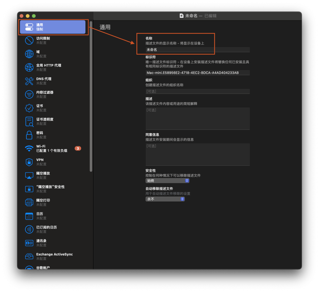Screen dimensions: 319x292
Task: Open the "隔空播放"安全性 lock screen icon
Action: [x=29, y=189]
